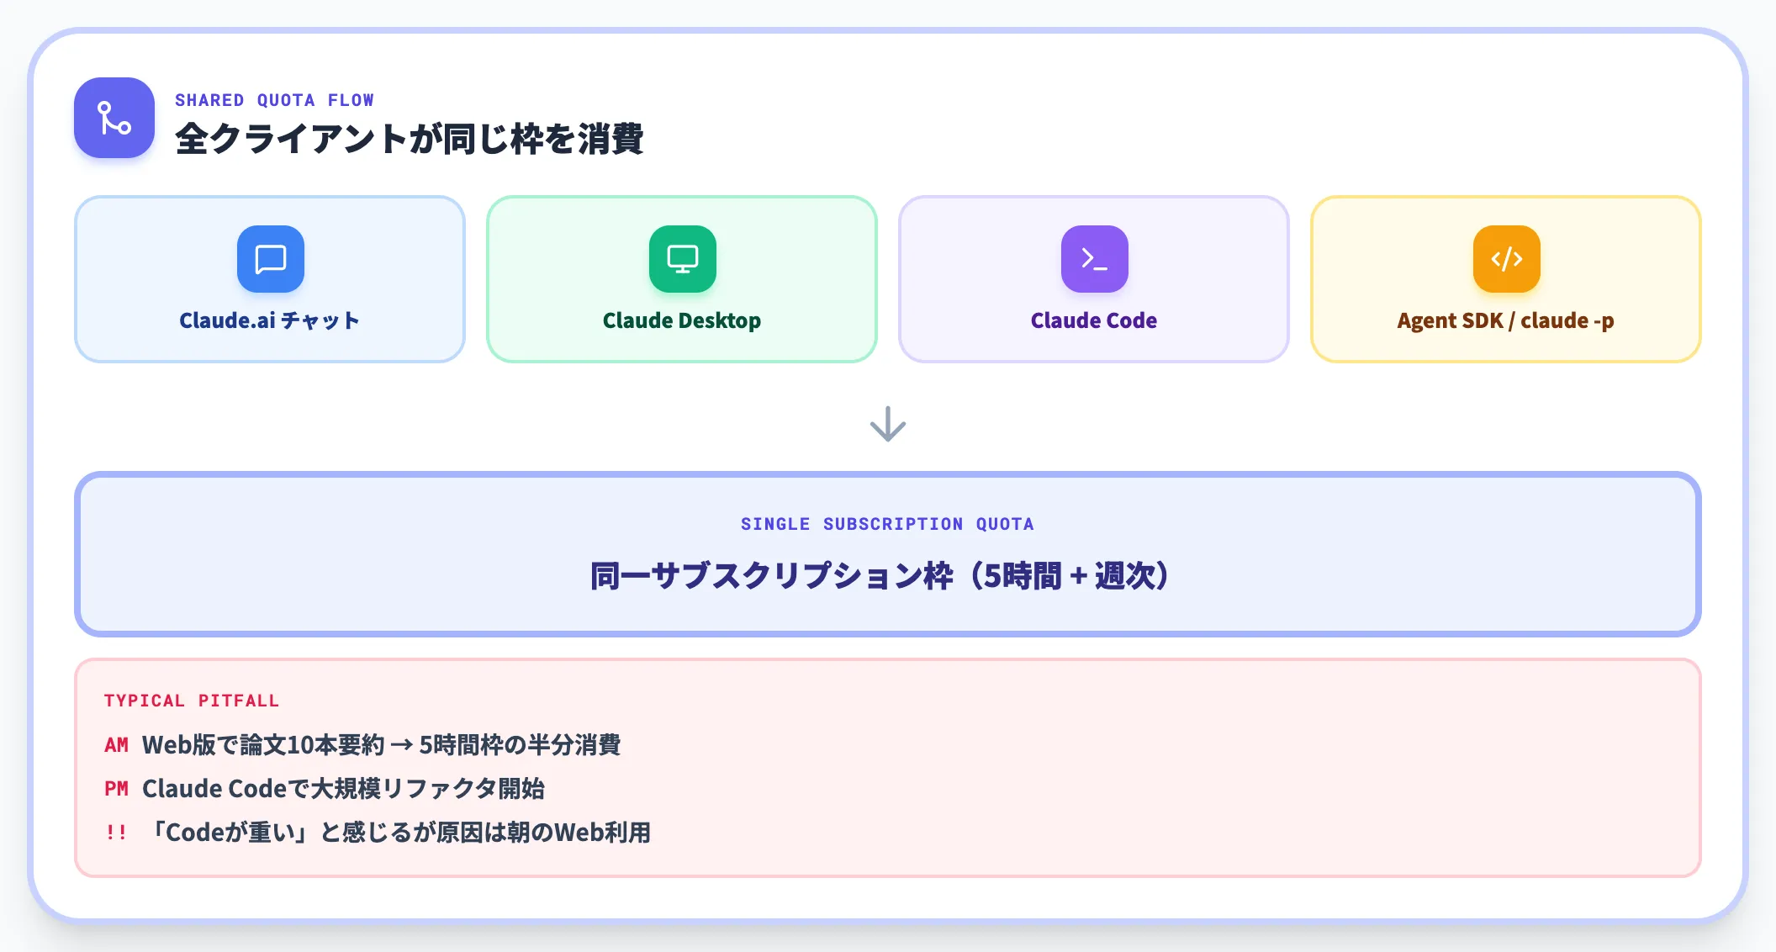This screenshot has height=952, width=1776.
Task: Click the SHARED QUOTA FLOW caption
Action: pos(274,100)
